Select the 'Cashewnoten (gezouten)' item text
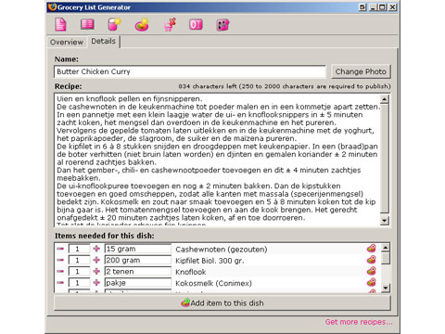This screenshot has width=445, height=334. [222, 250]
